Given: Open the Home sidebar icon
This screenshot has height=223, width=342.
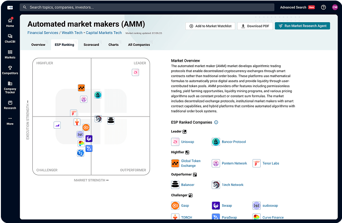Looking at the screenshot, I should click(10, 22).
